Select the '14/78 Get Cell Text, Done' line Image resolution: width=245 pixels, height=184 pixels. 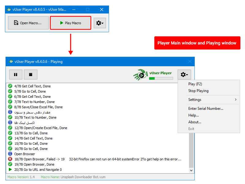point(33,138)
